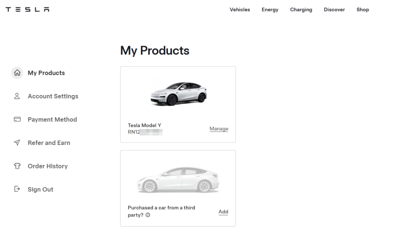View Order History
Screen dimensions: 406x244
[x=48, y=166]
